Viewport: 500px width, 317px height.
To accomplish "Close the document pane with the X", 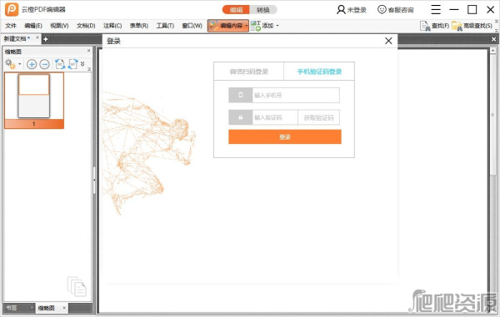I will [x=493, y=39].
